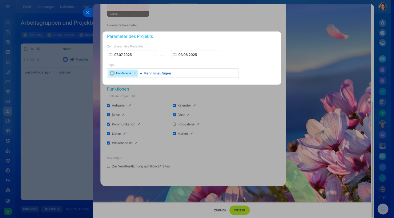Click Bitrix24 button in footer

pos(30,209)
